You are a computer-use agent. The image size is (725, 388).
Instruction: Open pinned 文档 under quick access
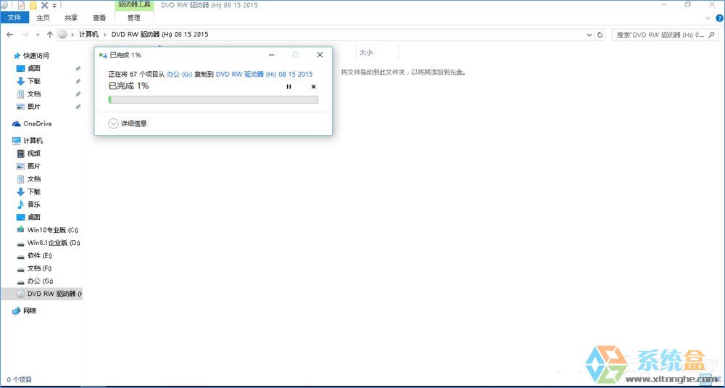pos(34,94)
